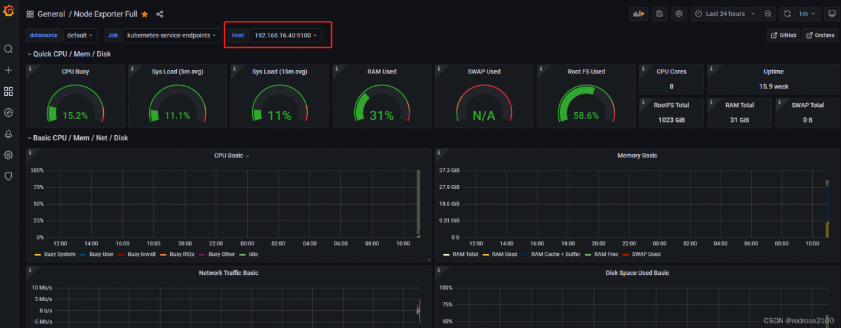Open the CPU Basic panel title menu
This screenshot has height=328, width=841.
click(231, 155)
